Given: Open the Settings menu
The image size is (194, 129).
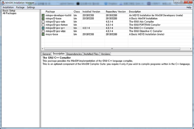Looking at the screenshot, I should pyautogui.click(x=31, y=8).
